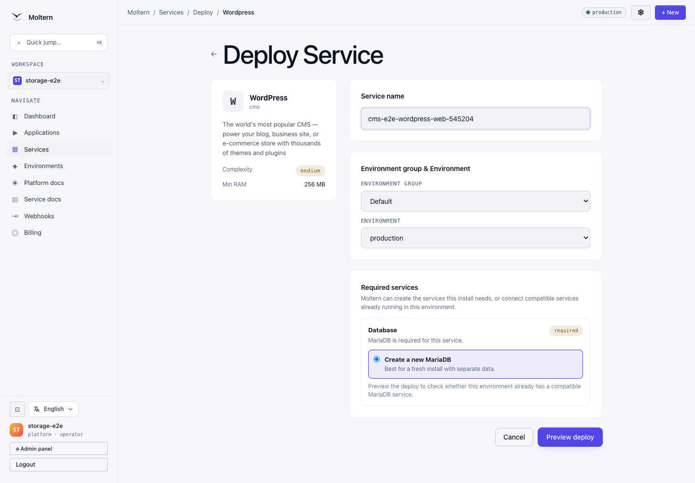Open the Environment group Default dropdown
The image size is (695, 483).
[x=475, y=201]
